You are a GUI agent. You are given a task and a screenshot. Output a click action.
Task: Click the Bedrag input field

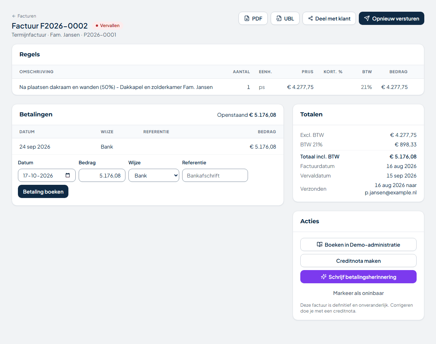tap(102, 175)
